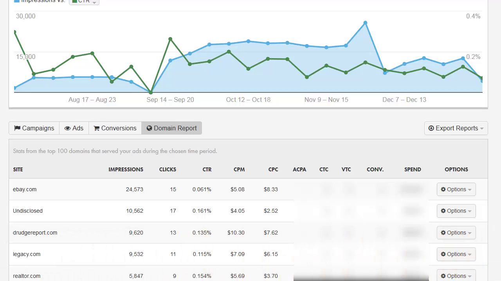Click the SITE column header
Image resolution: width=501 pixels, height=281 pixels.
[x=18, y=169]
